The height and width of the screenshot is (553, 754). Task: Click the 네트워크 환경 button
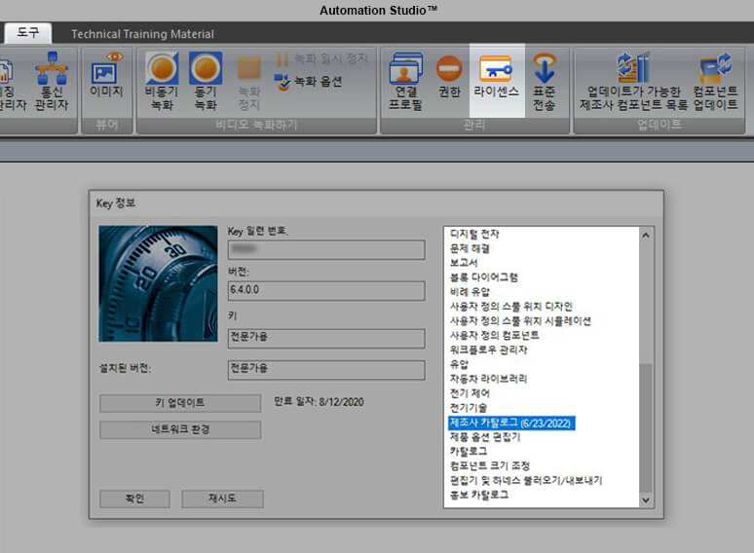pos(180,429)
